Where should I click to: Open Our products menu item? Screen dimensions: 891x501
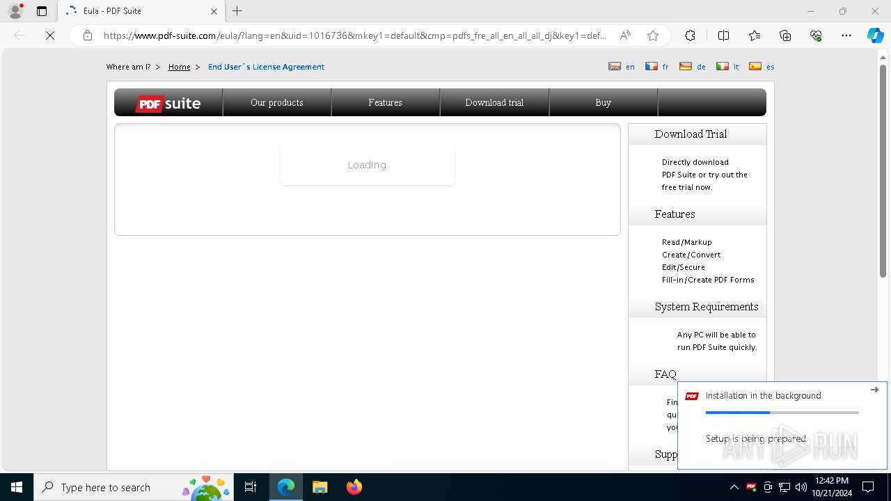click(277, 102)
